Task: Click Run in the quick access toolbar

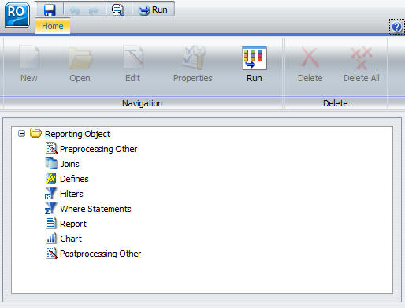Action: 154,10
